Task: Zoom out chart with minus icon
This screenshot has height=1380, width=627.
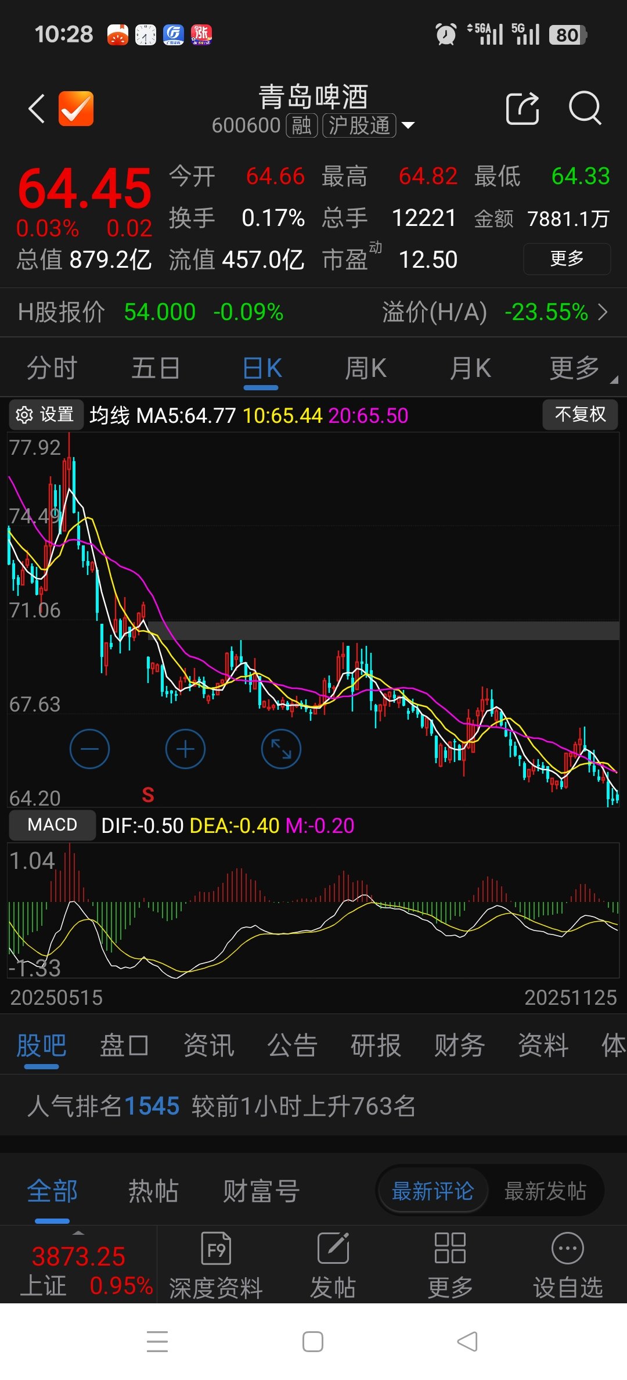Action: 89,749
